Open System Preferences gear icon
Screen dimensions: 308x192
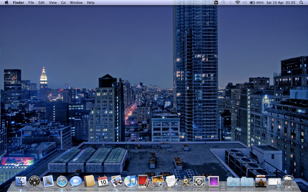199,181
